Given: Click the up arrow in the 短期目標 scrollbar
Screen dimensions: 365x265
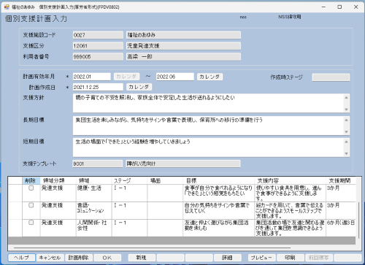Looking at the screenshot, I should click(x=347, y=142).
